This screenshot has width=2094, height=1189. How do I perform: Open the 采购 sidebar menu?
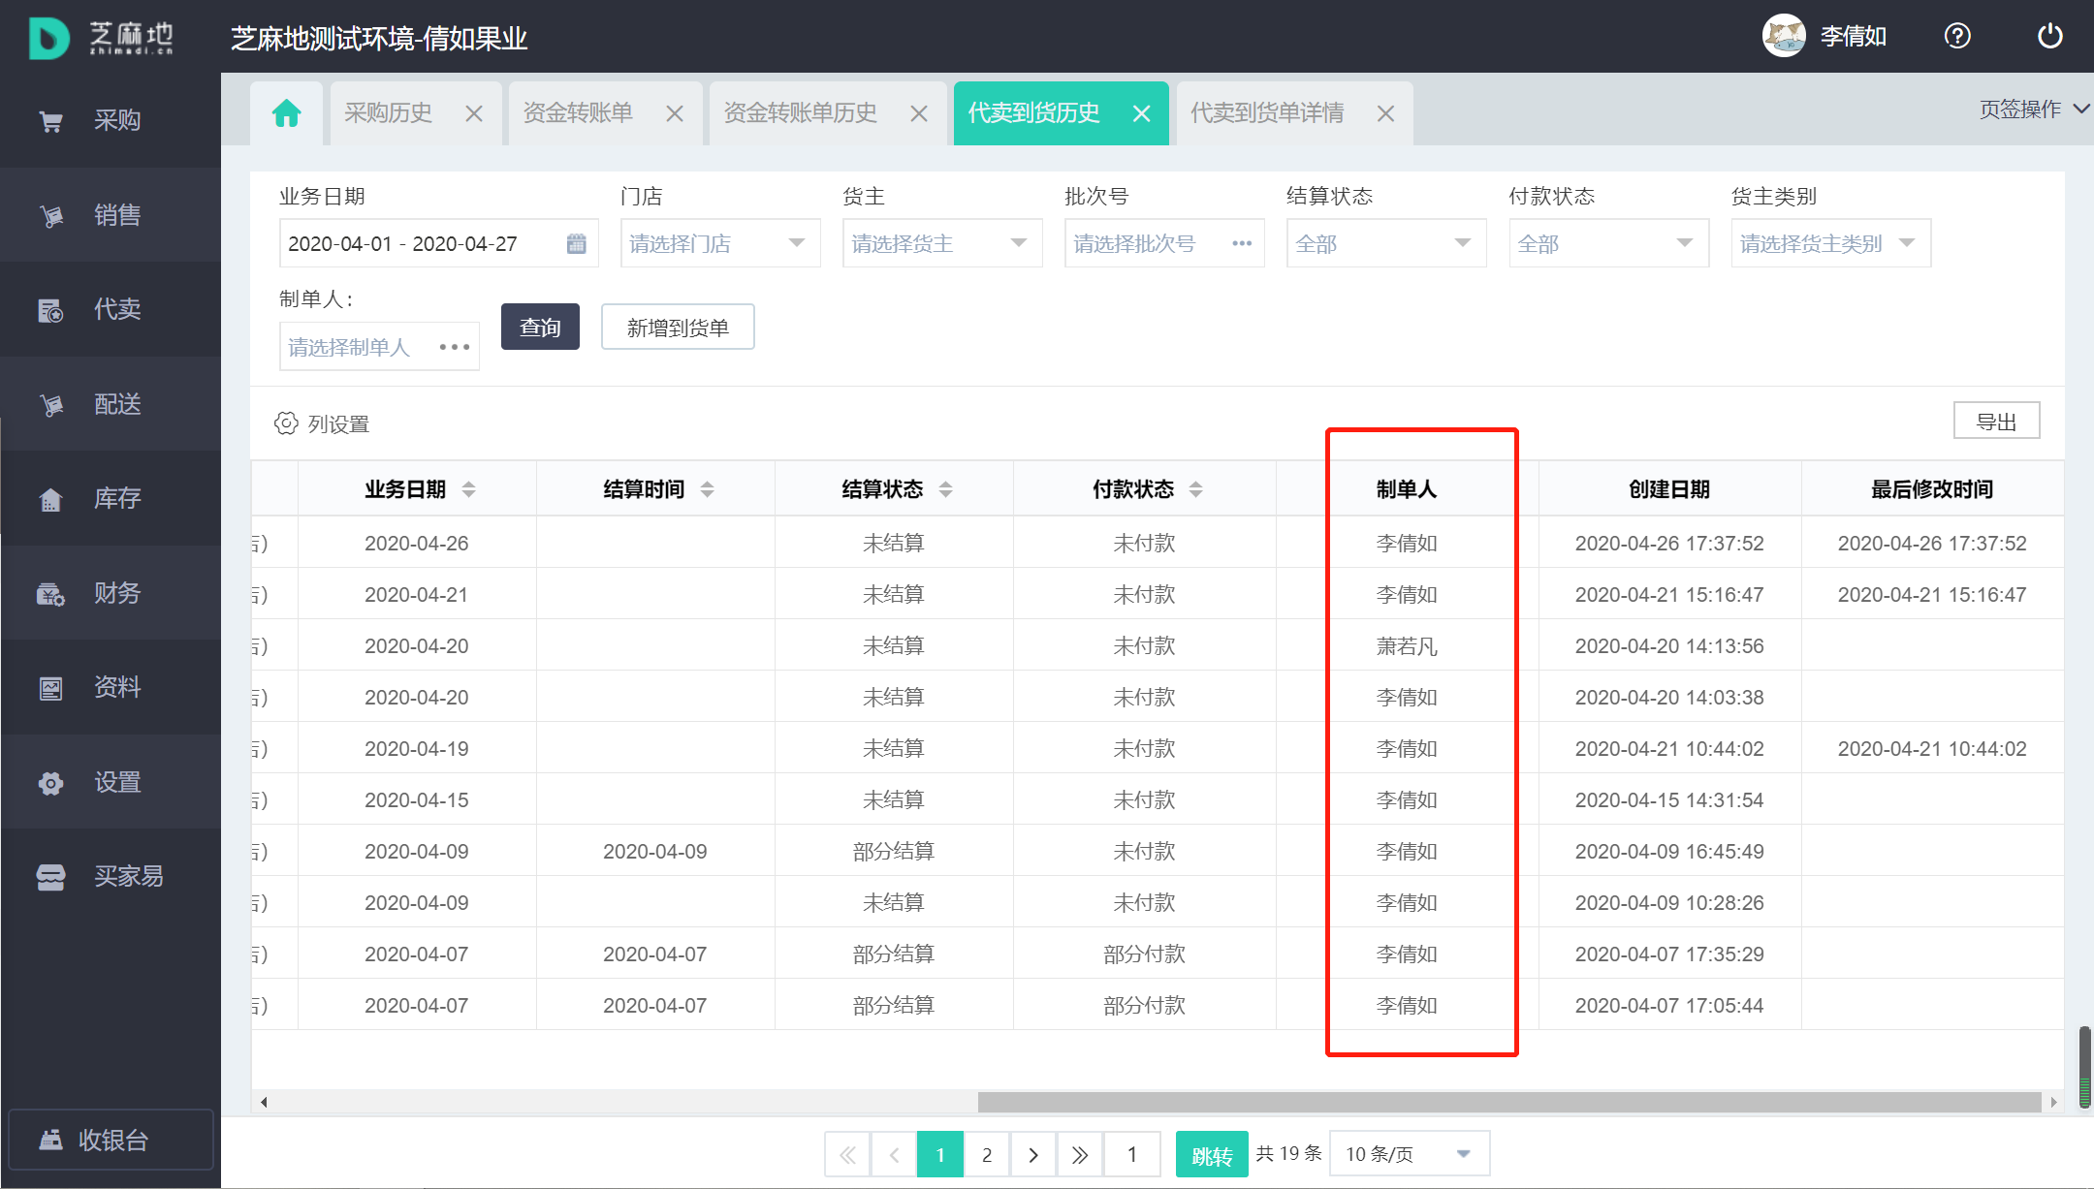tap(111, 120)
